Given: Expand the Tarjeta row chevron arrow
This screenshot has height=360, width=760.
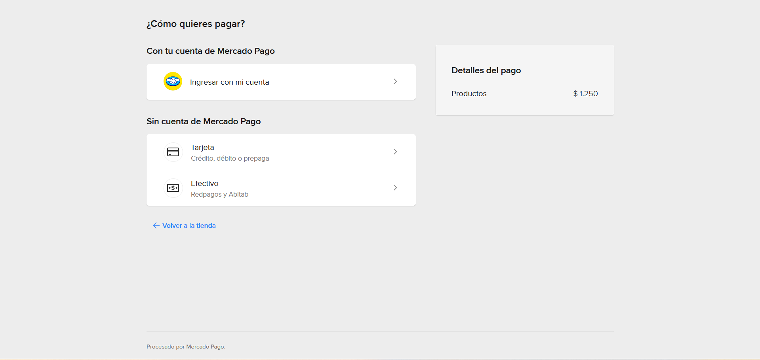Looking at the screenshot, I should click(395, 152).
